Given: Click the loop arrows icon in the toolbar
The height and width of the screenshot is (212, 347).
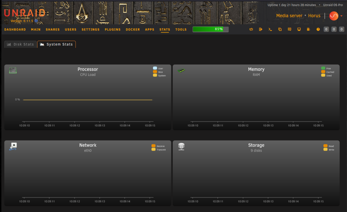Looking at the screenshot, I should pyautogui.click(x=251, y=29).
